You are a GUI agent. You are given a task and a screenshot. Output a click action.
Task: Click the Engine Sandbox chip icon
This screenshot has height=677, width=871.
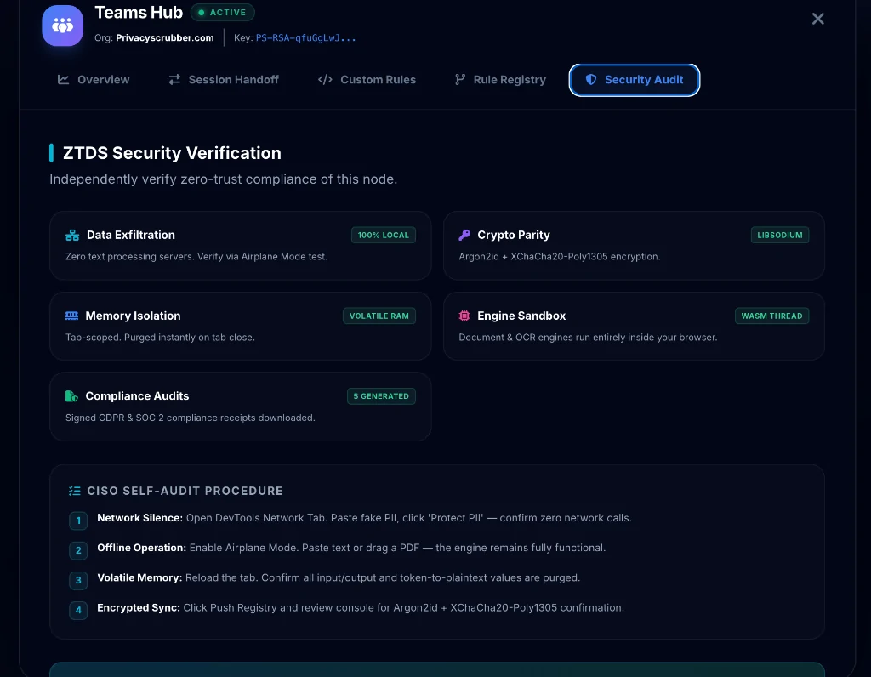click(464, 316)
